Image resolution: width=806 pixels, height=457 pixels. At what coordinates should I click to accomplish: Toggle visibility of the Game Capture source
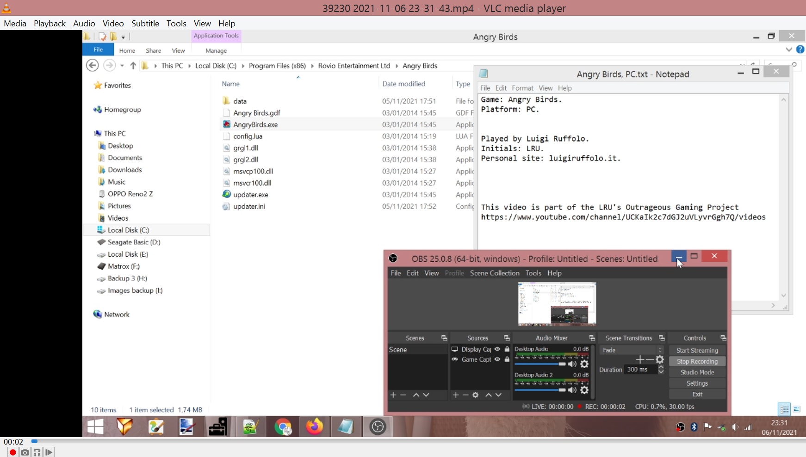tap(497, 359)
